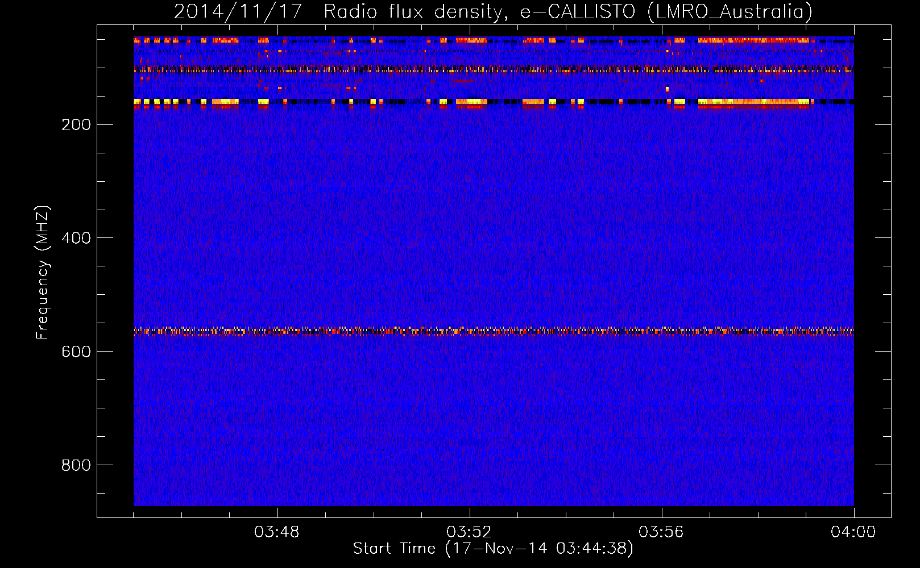This screenshot has height=568, width=920.
Task: Click the 600 frequency tick label
Action: click(76, 352)
